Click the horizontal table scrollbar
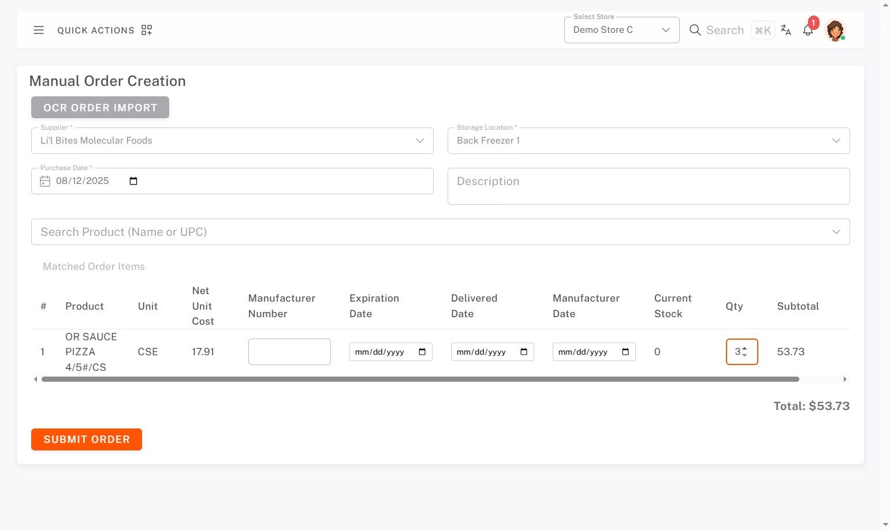The image size is (890, 530). [420, 379]
